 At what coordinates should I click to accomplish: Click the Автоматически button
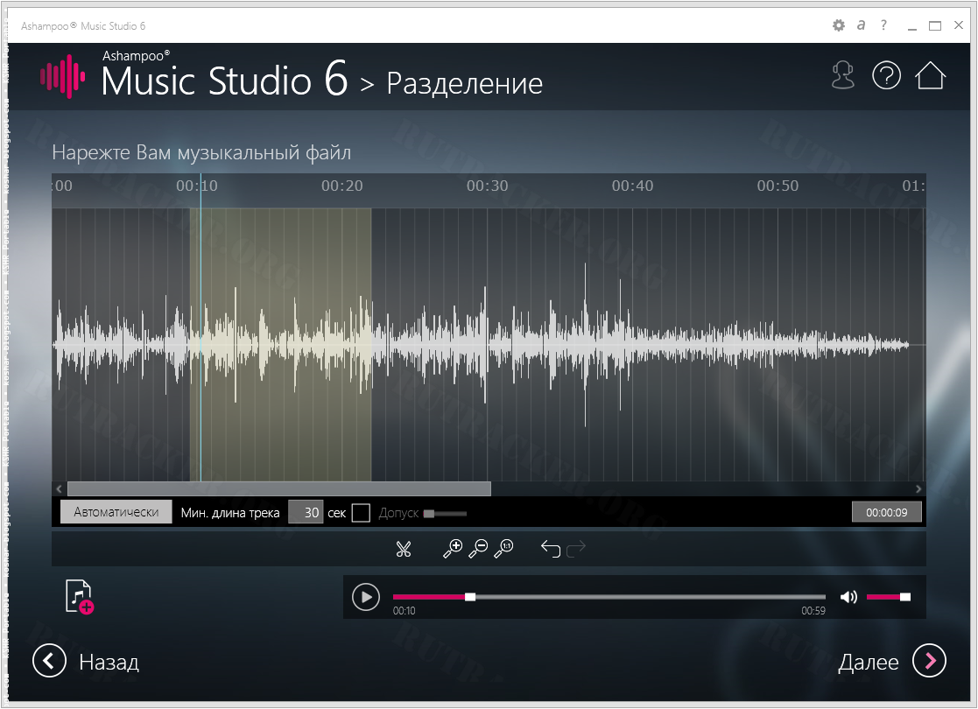[116, 513]
